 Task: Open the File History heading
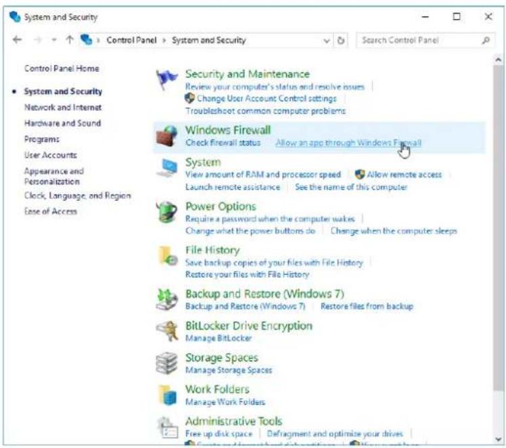[212, 250]
